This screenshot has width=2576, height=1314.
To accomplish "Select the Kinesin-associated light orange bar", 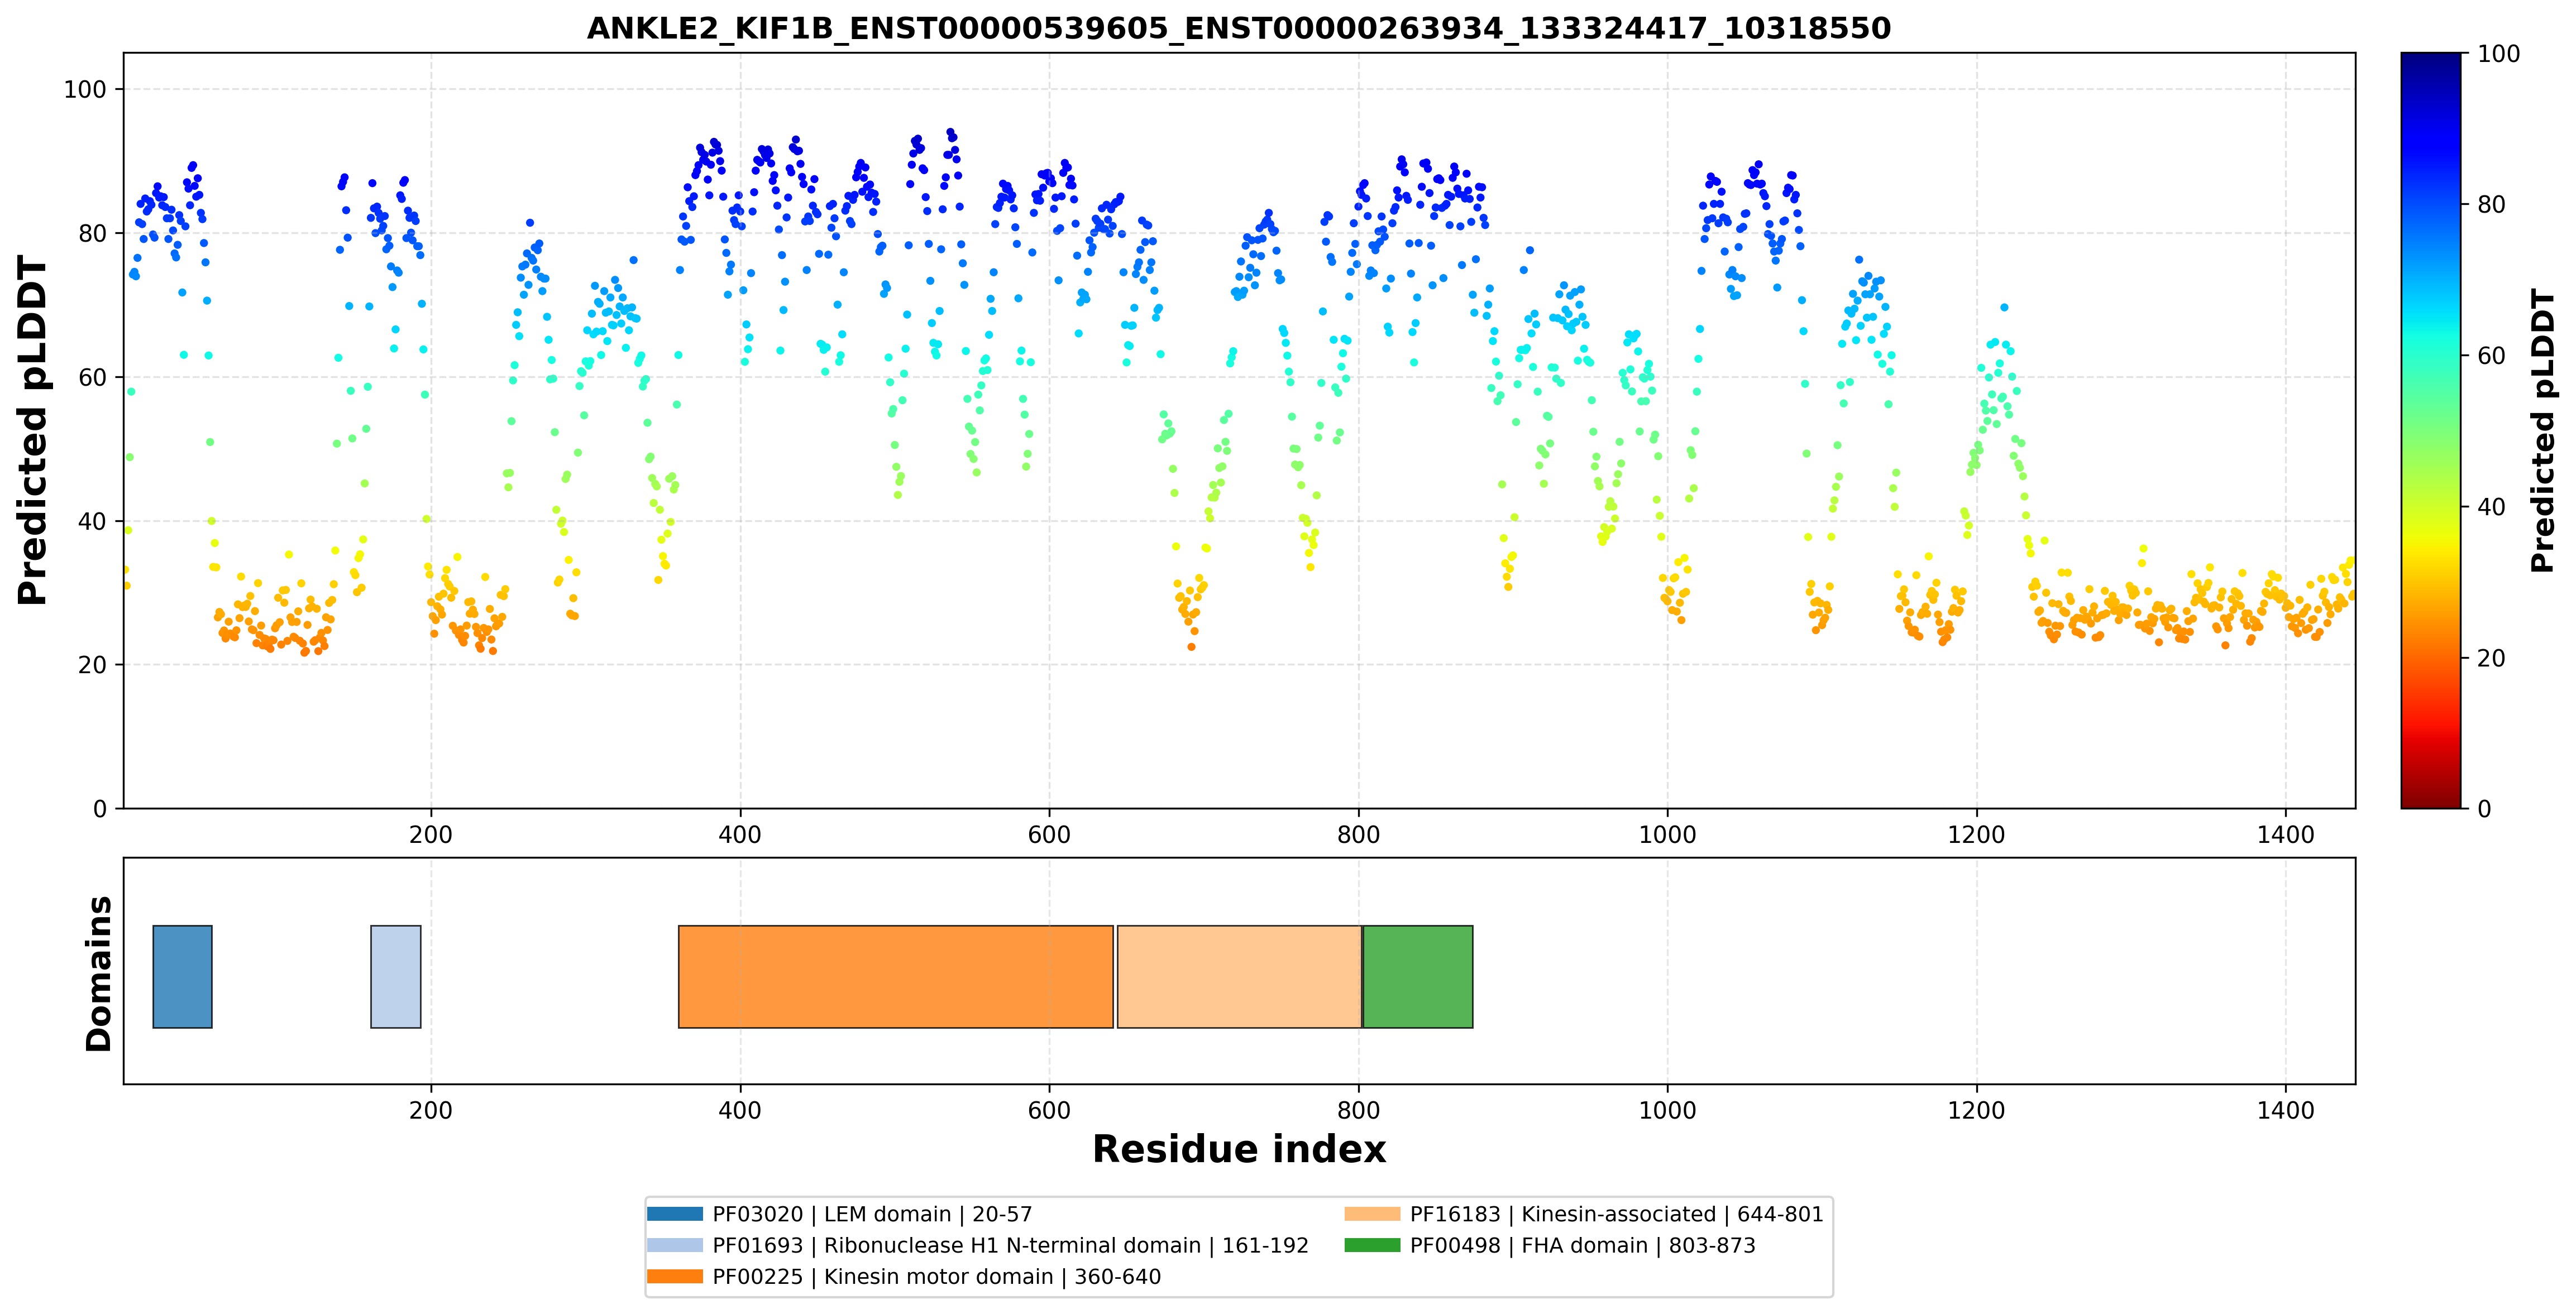I will (x=1239, y=976).
